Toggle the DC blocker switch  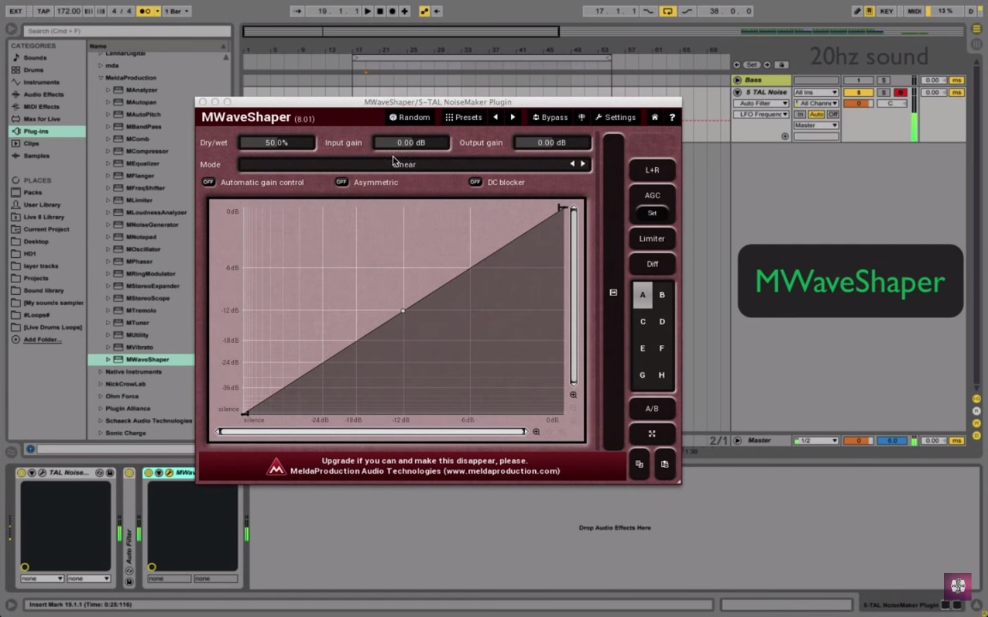475,182
